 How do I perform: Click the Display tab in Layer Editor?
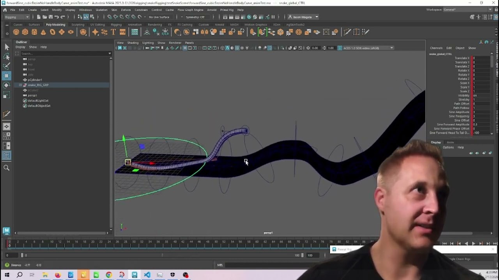coord(436,142)
